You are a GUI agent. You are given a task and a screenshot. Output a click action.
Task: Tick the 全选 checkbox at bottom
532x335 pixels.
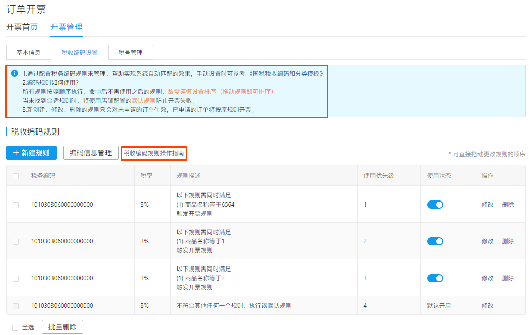15,327
